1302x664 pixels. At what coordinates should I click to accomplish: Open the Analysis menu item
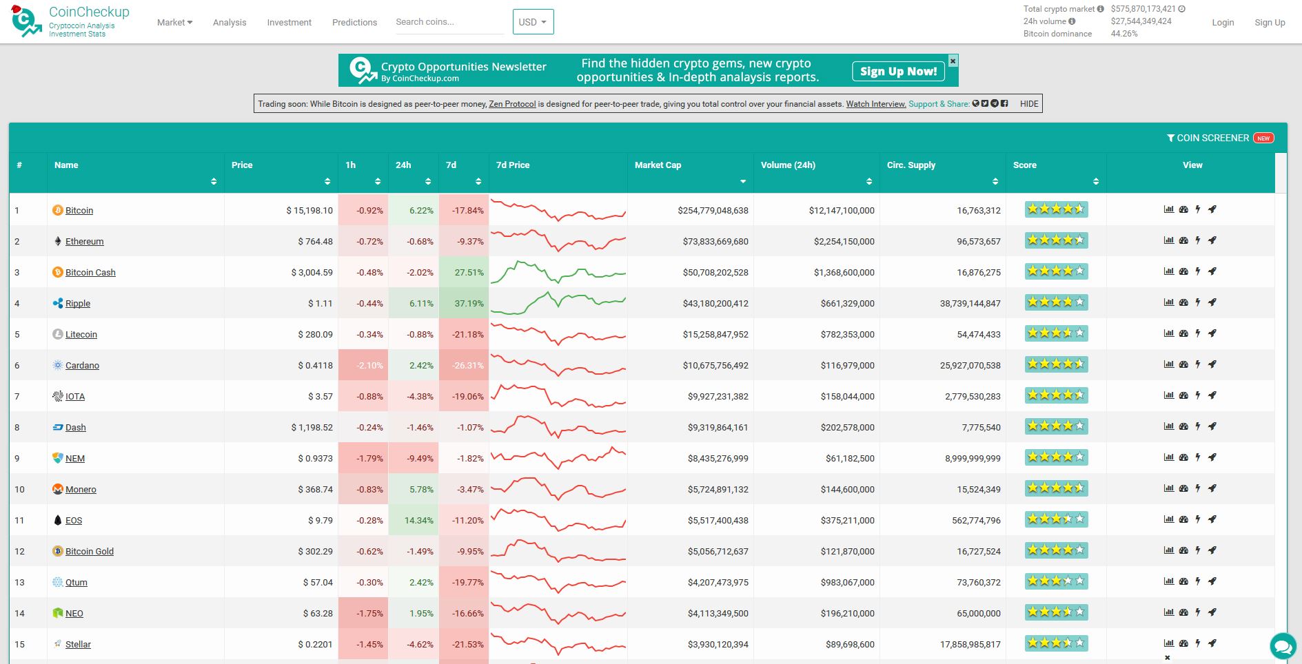click(x=230, y=22)
